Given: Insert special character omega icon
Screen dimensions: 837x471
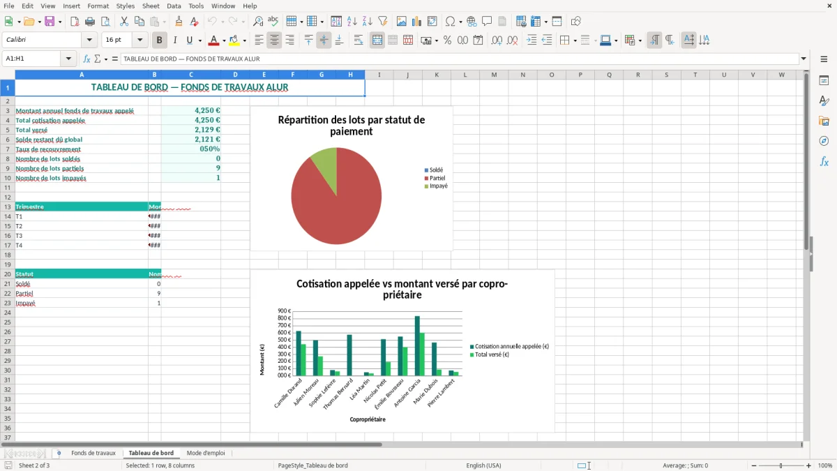Looking at the screenshot, I should pos(450,22).
